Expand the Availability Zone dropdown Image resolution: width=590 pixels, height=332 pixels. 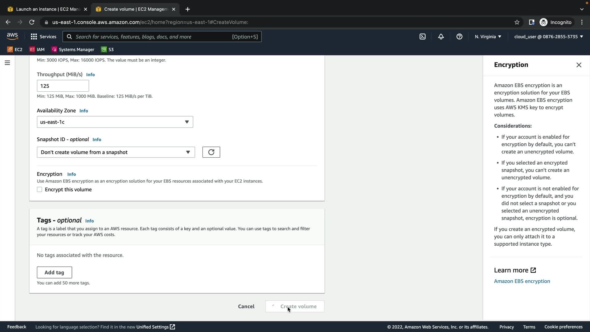point(115,122)
